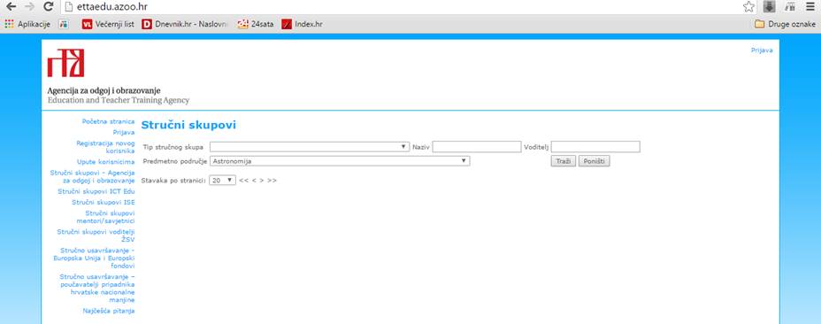
Task: Open the Aplikacije apps grid
Action: pos(27,24)
